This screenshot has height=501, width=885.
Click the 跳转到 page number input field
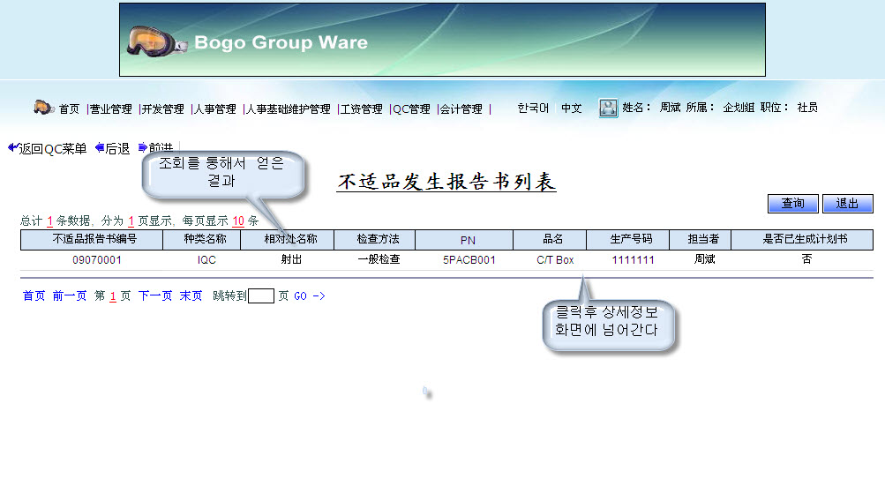point(261,296)
